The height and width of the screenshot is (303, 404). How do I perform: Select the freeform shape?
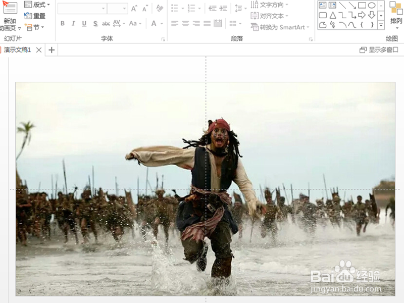pyautogui.click(x=323, y=25)
